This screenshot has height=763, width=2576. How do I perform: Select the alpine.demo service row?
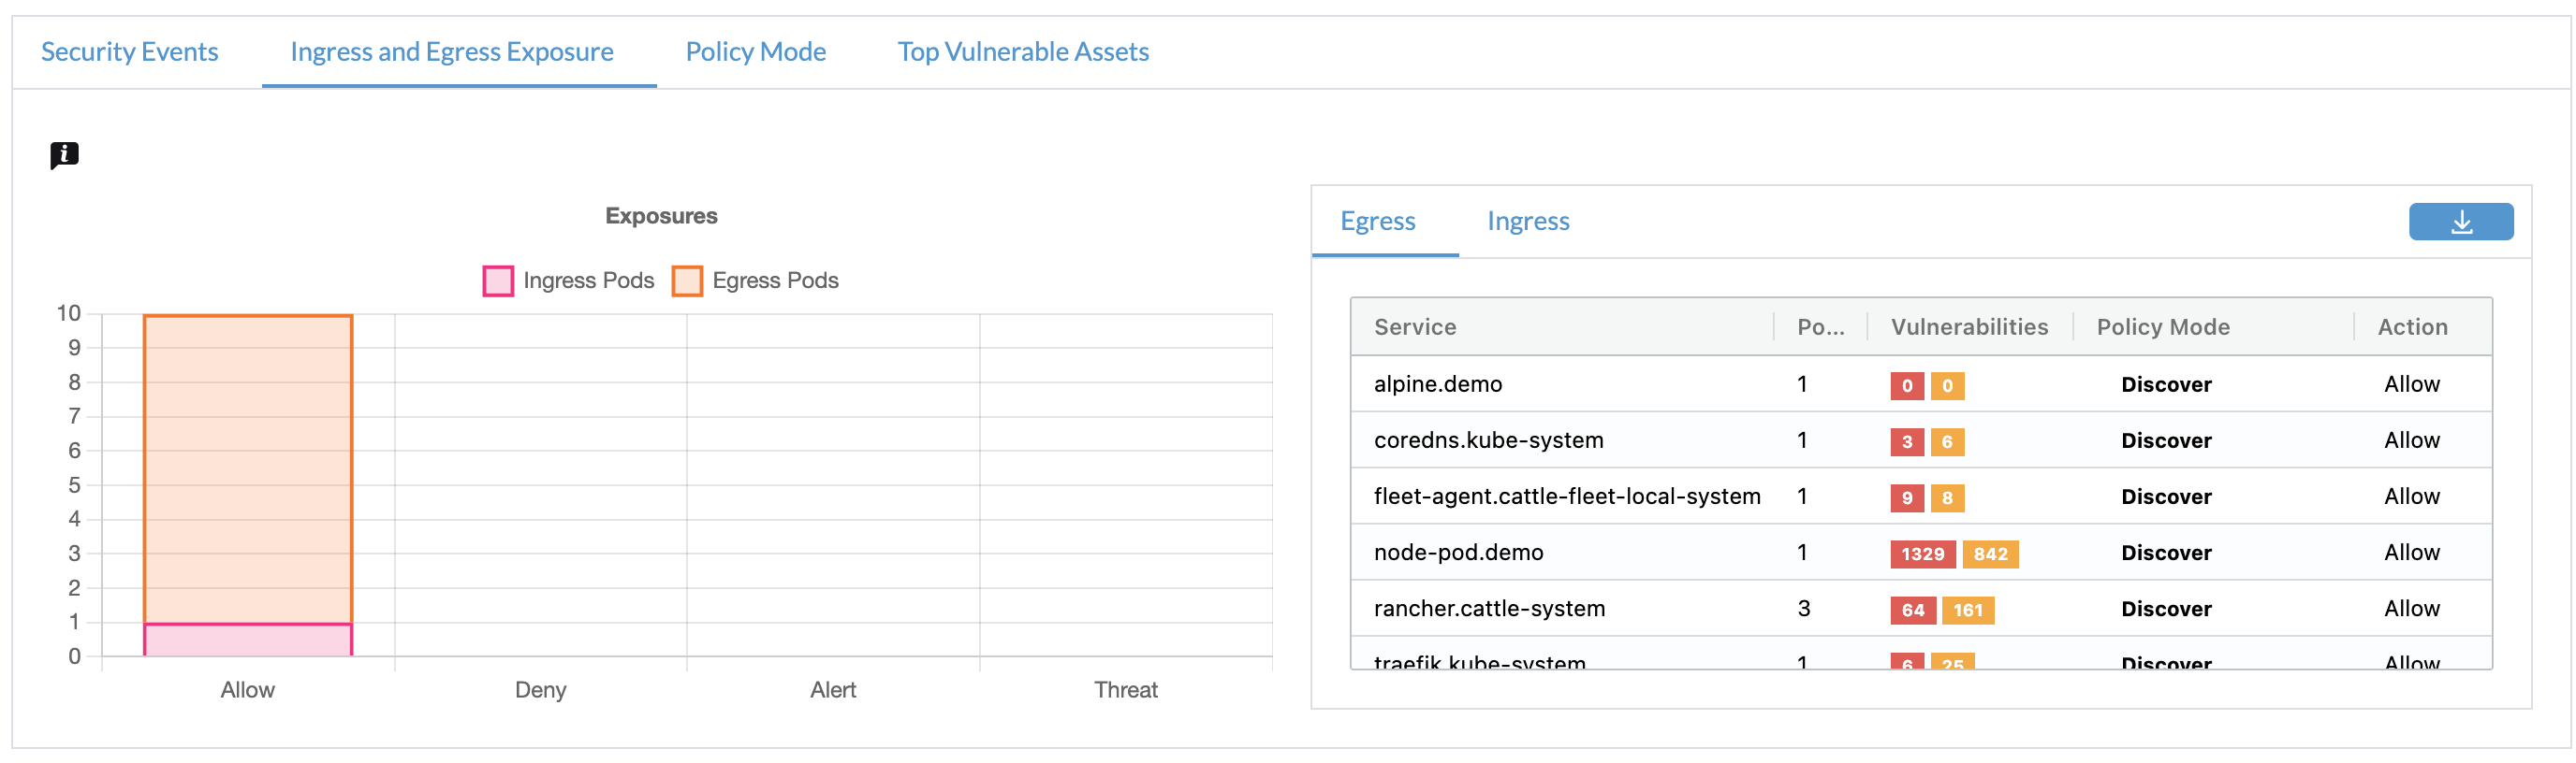(x=1437, y=384)
